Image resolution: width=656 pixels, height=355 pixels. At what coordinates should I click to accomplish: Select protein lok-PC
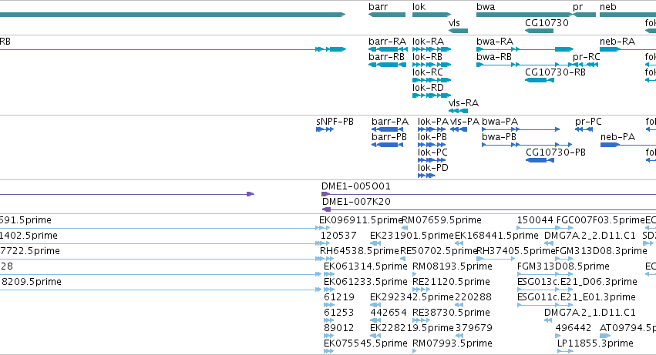[432, 160]
